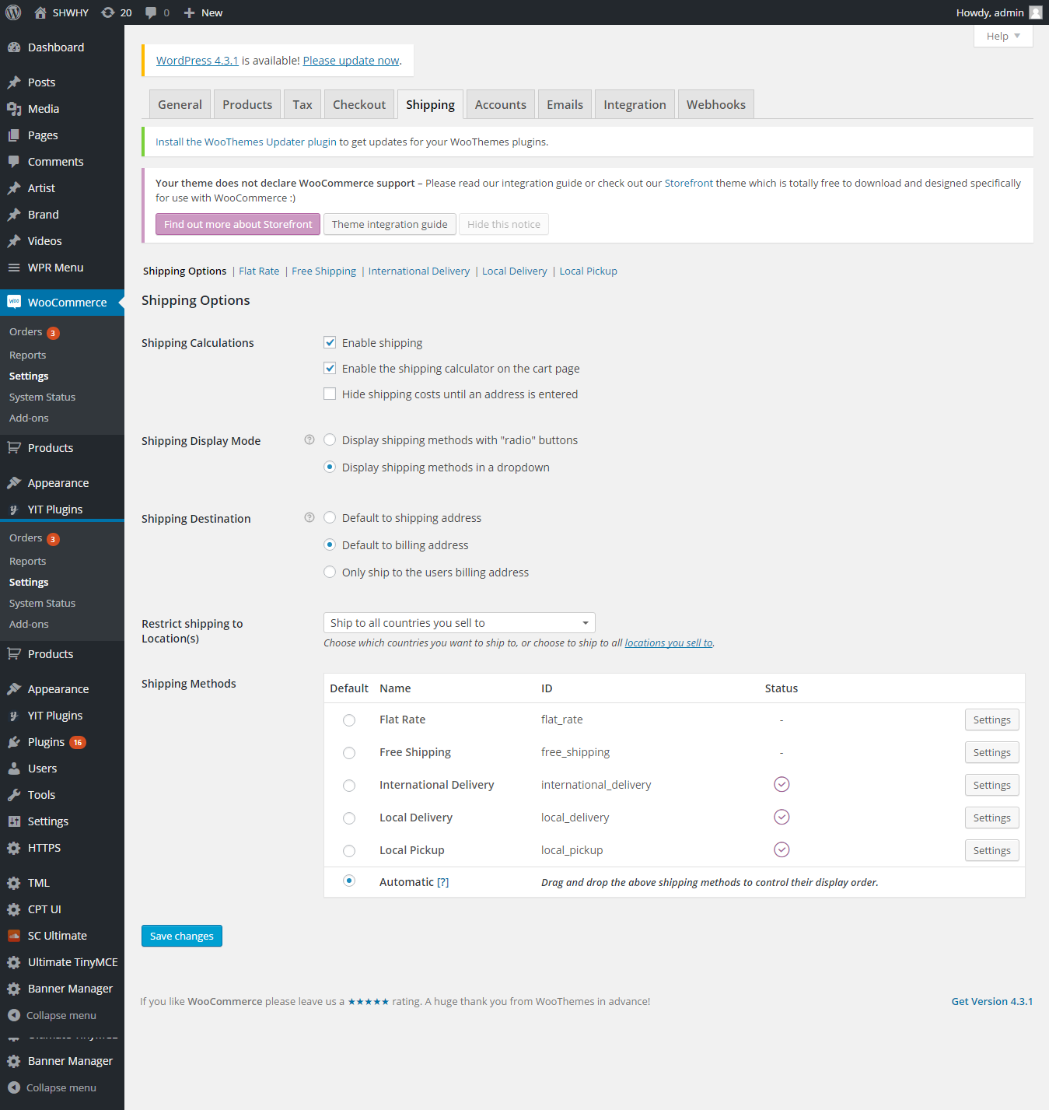
Task: Select display shipping methods with radio buttons
Action: (330, 439)
